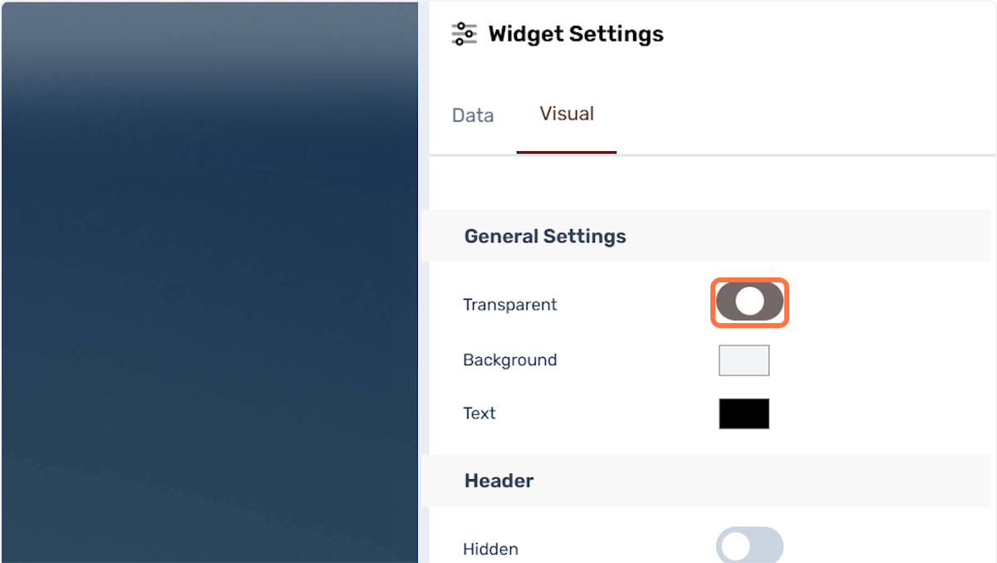Click the Header section heading
This screenshot has width=997, height=563.
tap(499, 481)
